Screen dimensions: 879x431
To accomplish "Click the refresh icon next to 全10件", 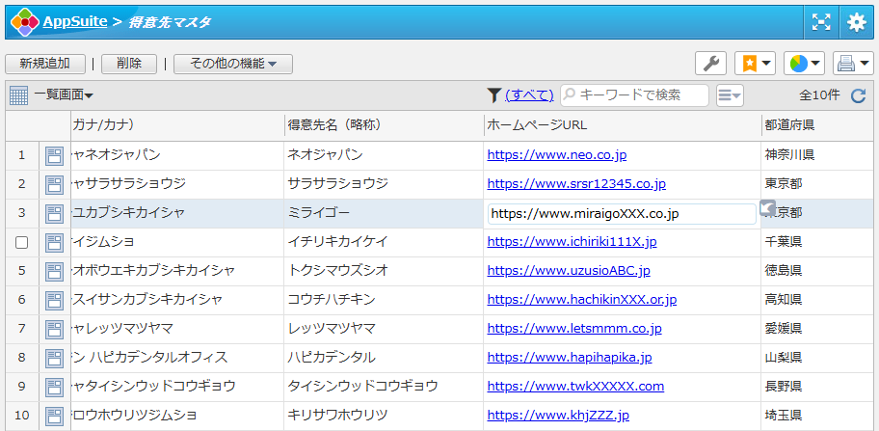I will point(859,95).
